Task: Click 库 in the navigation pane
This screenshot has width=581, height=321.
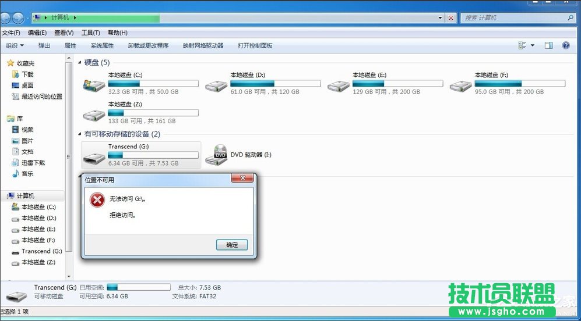Action: (20, 119)
